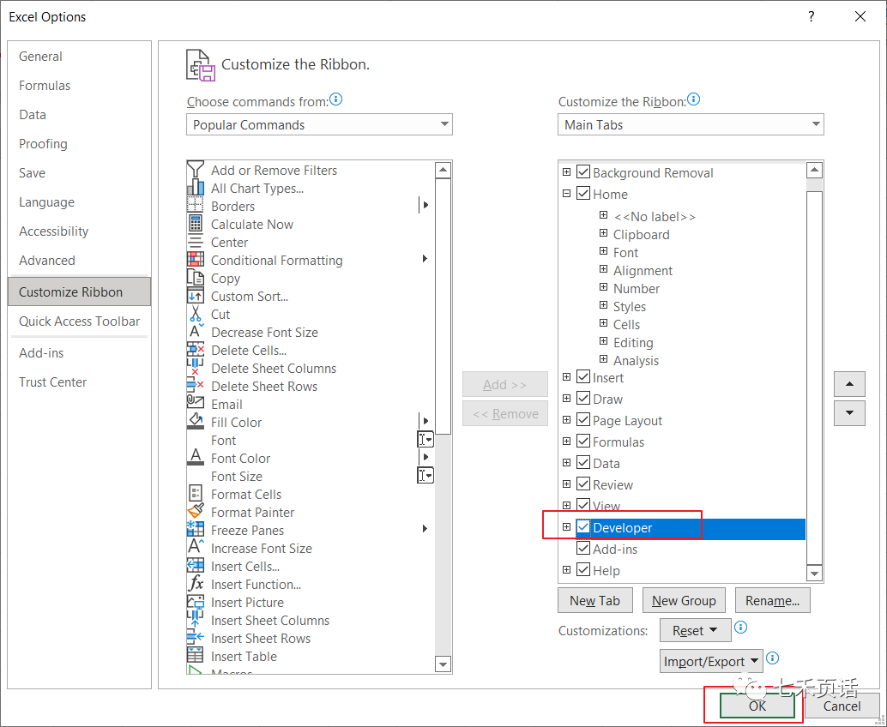Open the Reset customizations dropdown
Screen dimensions: 887x727
point(695,630)
